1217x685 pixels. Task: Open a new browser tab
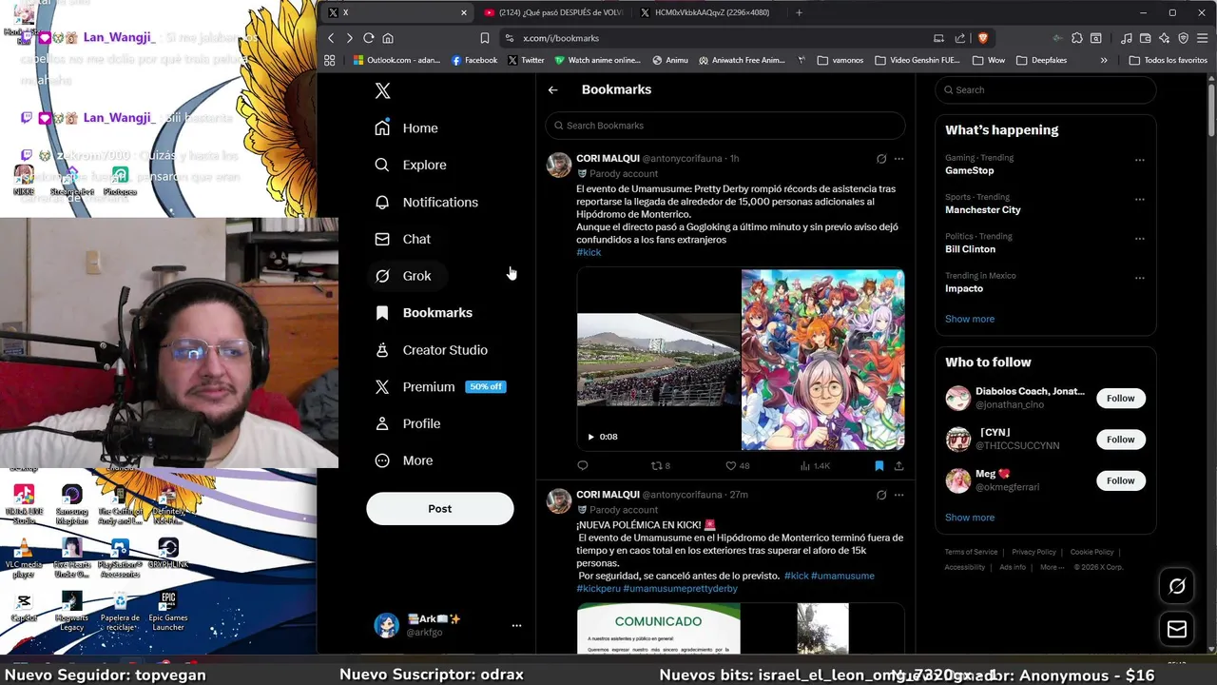click(799, 12)
